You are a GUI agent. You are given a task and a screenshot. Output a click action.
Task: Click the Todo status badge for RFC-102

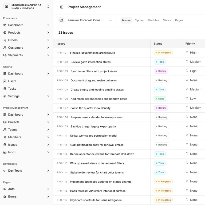160,62
